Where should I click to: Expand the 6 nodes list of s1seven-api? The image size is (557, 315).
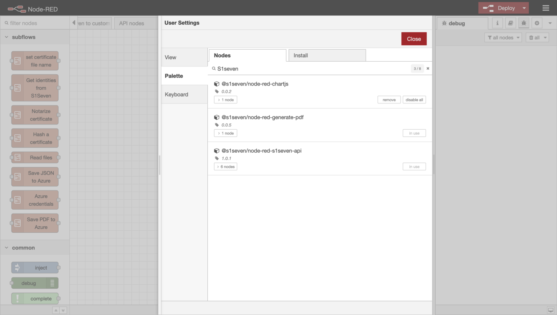click(226, 167)
